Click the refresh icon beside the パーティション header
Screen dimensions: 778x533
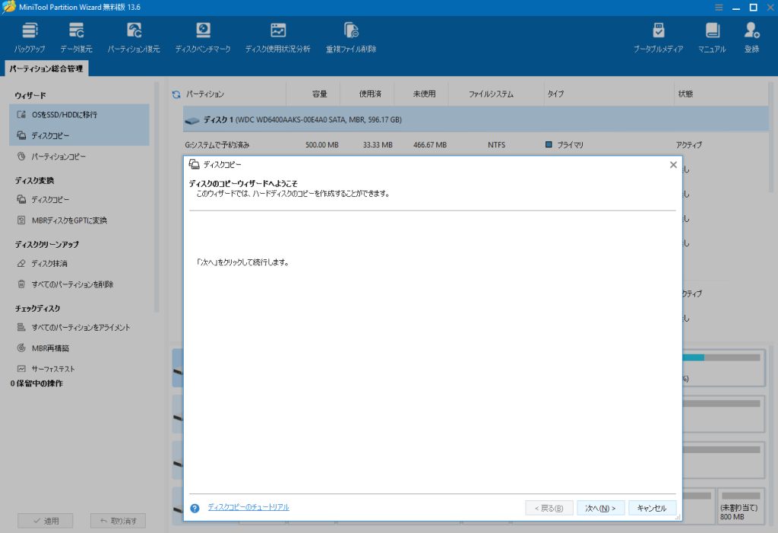coord(176,94)
